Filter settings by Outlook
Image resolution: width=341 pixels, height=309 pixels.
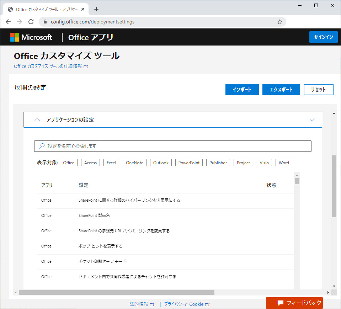click(x=161, y=163)
